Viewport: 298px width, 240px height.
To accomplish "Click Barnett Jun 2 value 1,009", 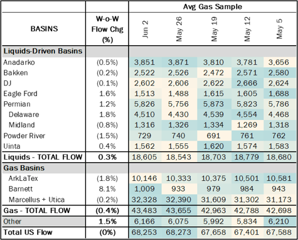I will click(144, 189).
